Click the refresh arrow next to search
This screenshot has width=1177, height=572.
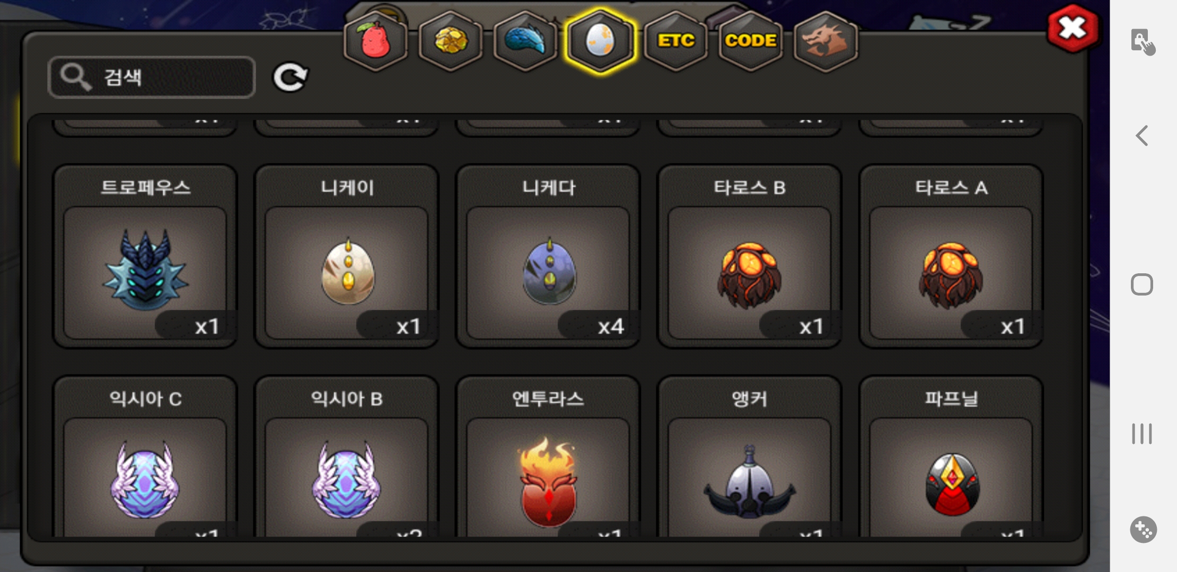[290, 78]
